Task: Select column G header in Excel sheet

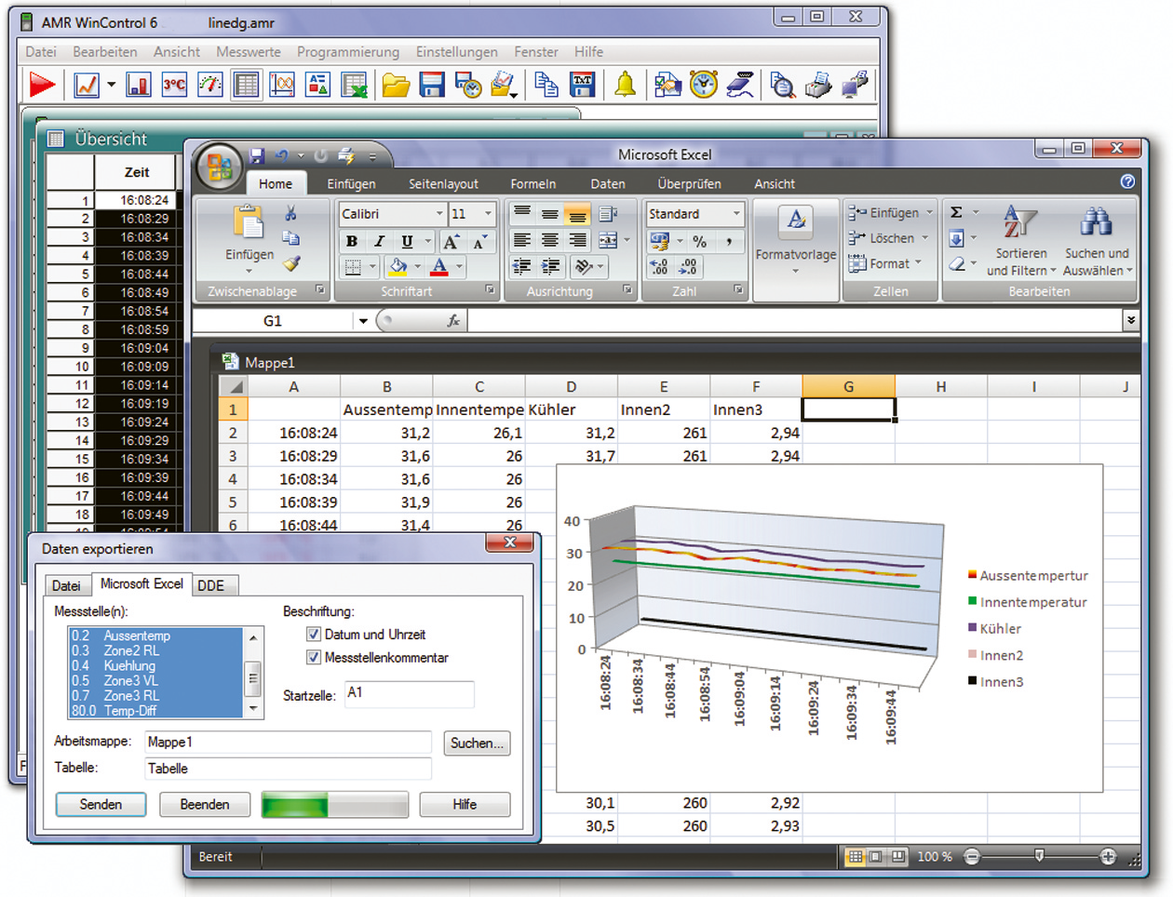Action: click(848, 387)
